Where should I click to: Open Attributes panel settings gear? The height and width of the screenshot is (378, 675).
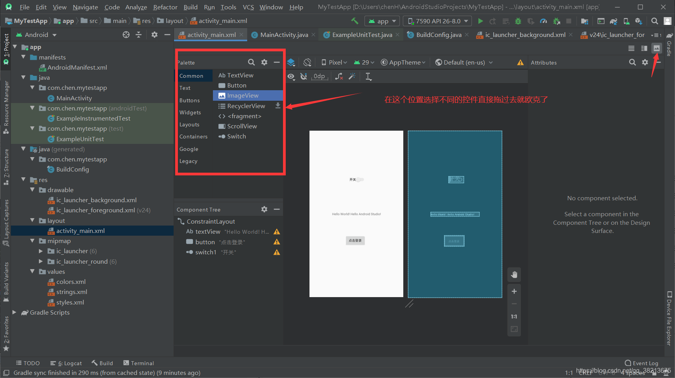645,62
